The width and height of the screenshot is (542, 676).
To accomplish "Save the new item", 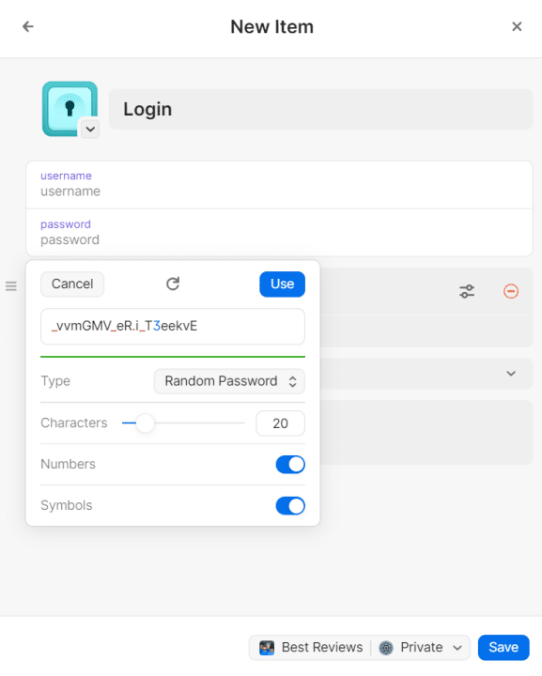I will click(x=503, y=647).
